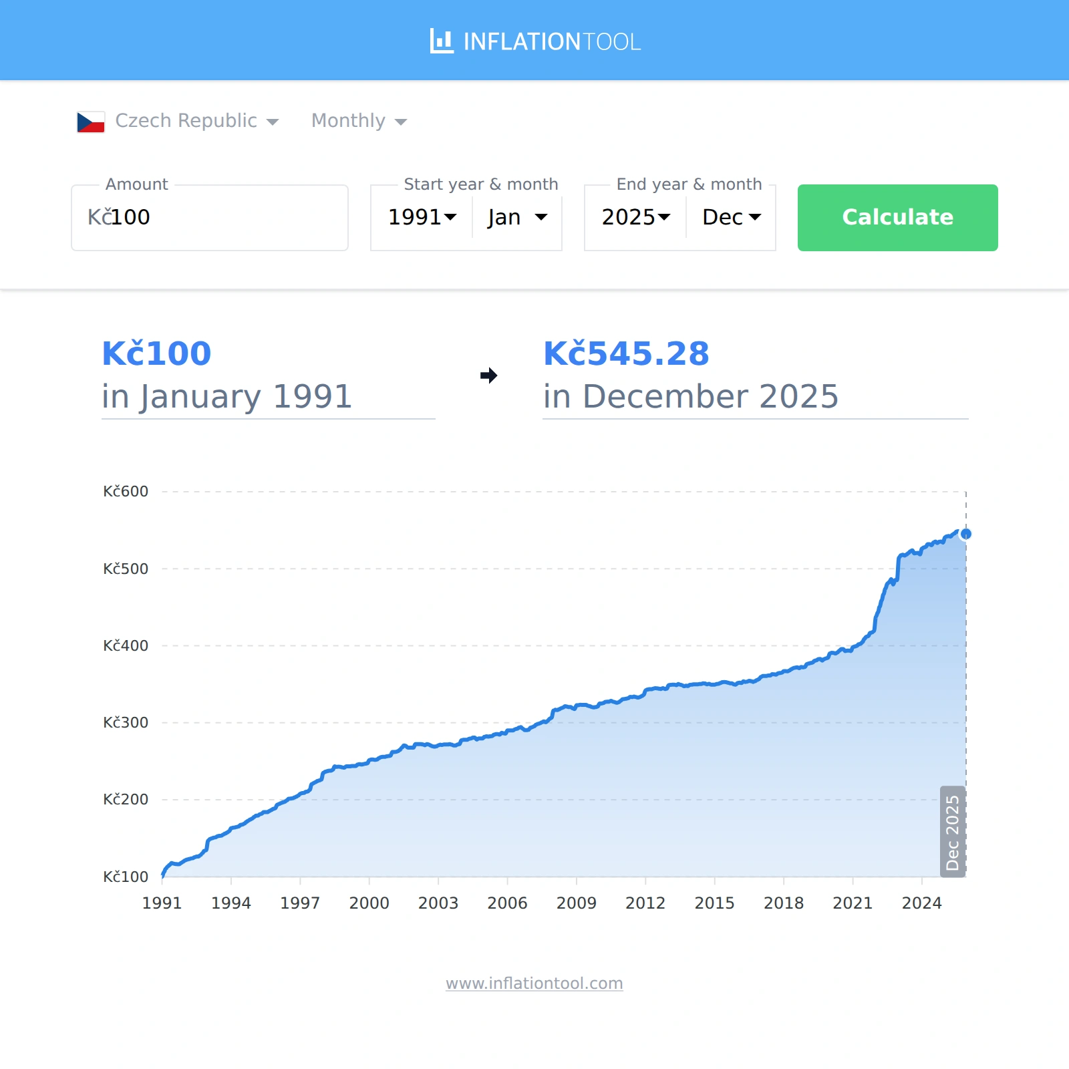Click the 2009 label on the x-axis

point(576,903)
